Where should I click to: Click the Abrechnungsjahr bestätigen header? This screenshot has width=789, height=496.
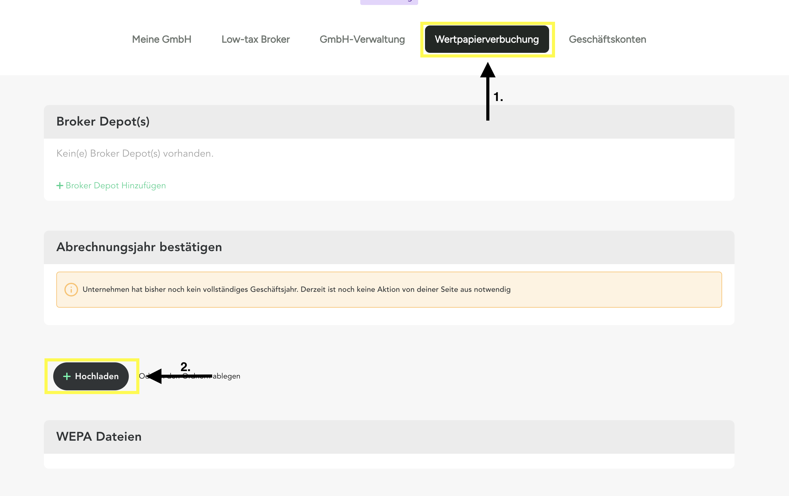click(139, 247)
